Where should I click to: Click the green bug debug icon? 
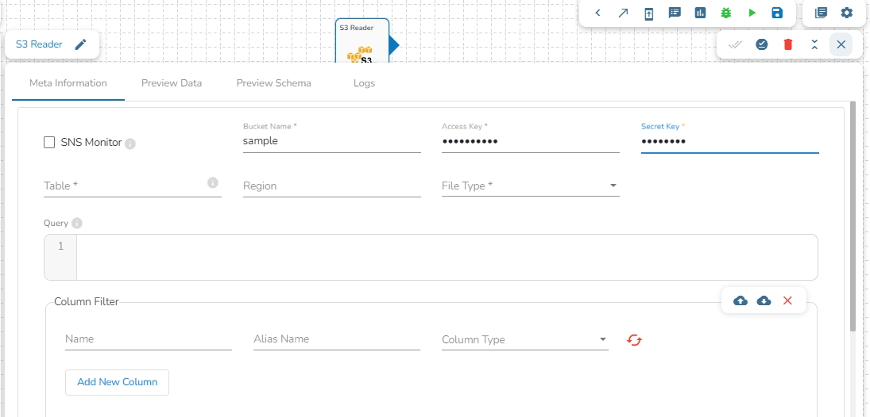coord(726,13)
